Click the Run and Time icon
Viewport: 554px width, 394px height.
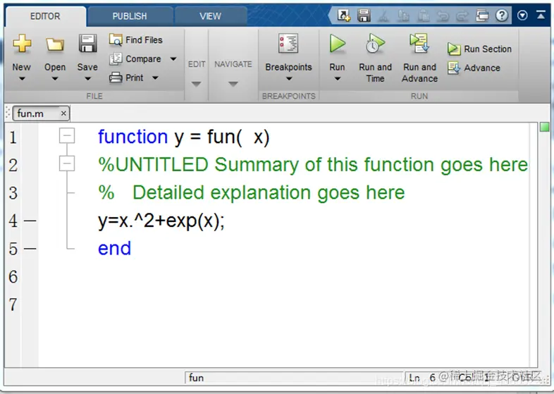(375, 43)
